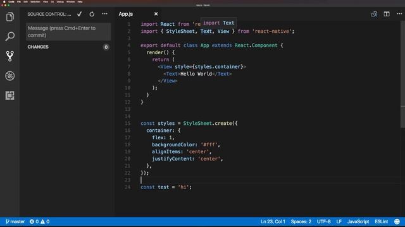
Task: Open the Window menu
Action: tap(70, 1)
